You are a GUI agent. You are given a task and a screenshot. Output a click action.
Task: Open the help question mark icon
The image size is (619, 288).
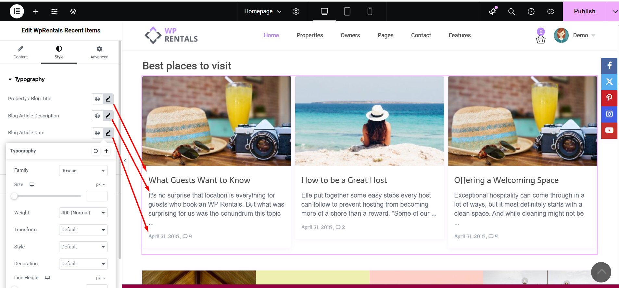[x=531, y=11]
